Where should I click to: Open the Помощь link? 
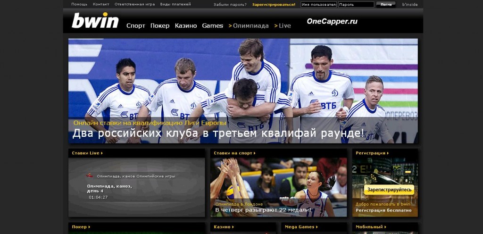pyautogui.click(x=79, y=4)
